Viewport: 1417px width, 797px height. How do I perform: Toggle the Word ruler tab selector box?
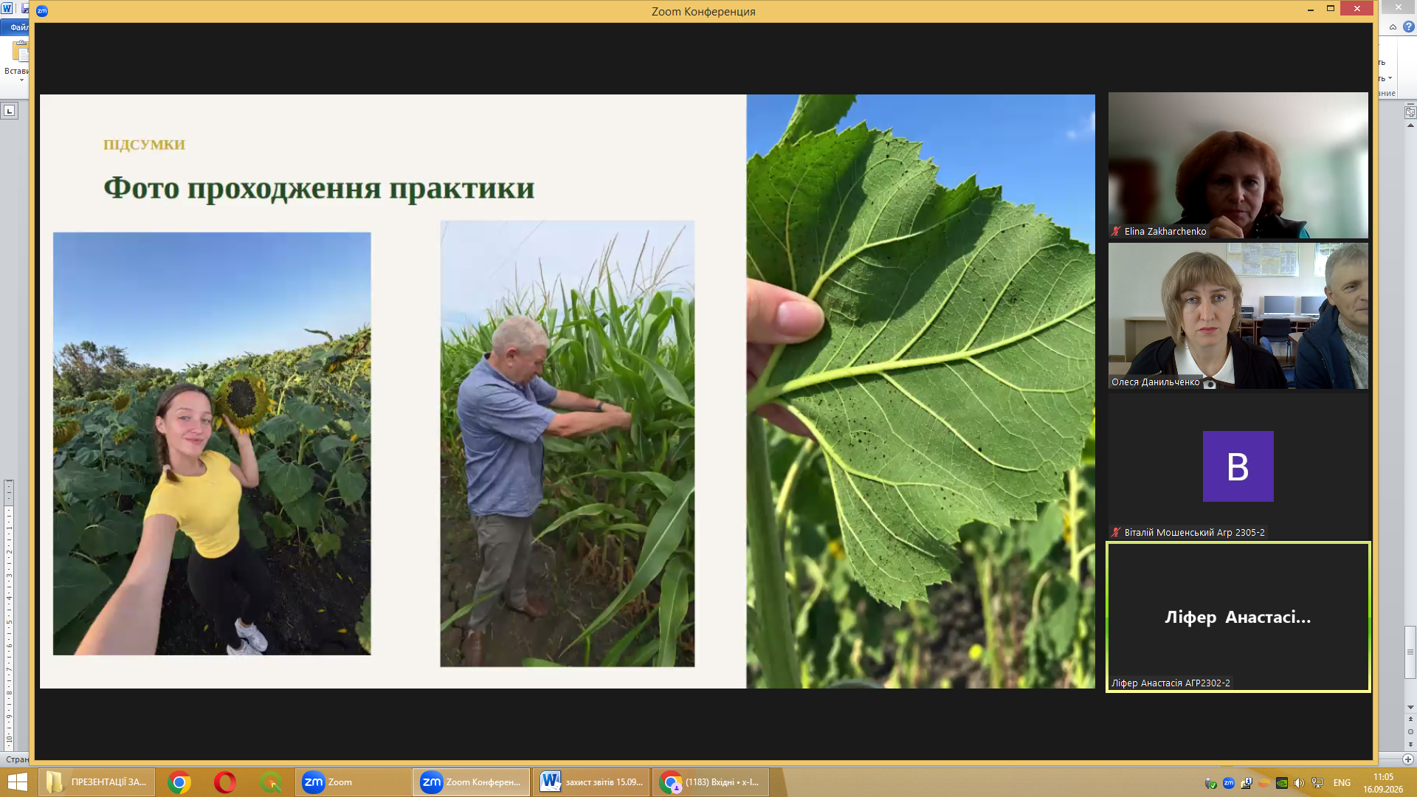pyautogui.click(x=9, y=111)
